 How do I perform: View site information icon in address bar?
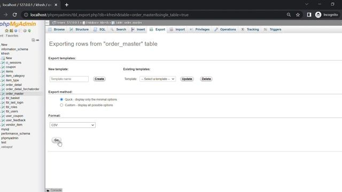pyautogui.click(x=26, y=15)
